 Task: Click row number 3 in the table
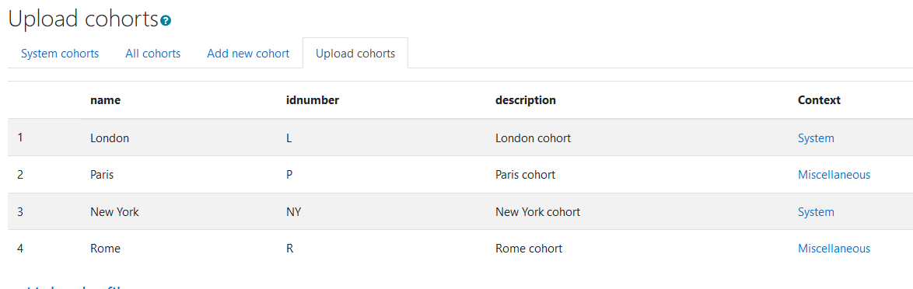20,211
